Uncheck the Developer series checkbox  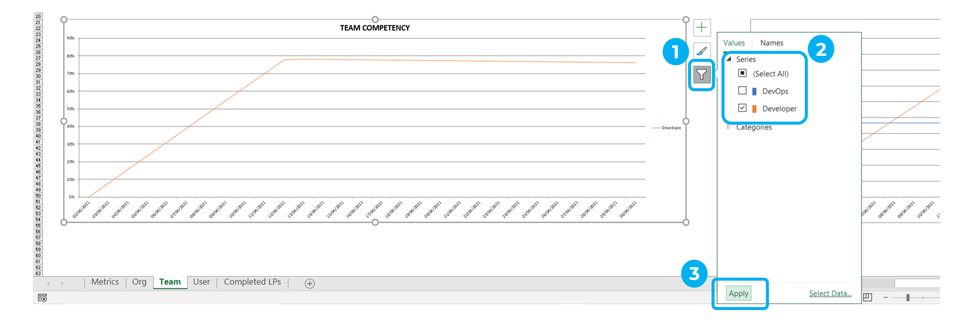coord(742,108)
